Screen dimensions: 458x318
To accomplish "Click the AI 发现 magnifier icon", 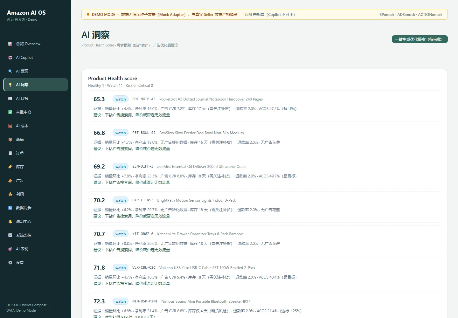I will tap(10, 71).
